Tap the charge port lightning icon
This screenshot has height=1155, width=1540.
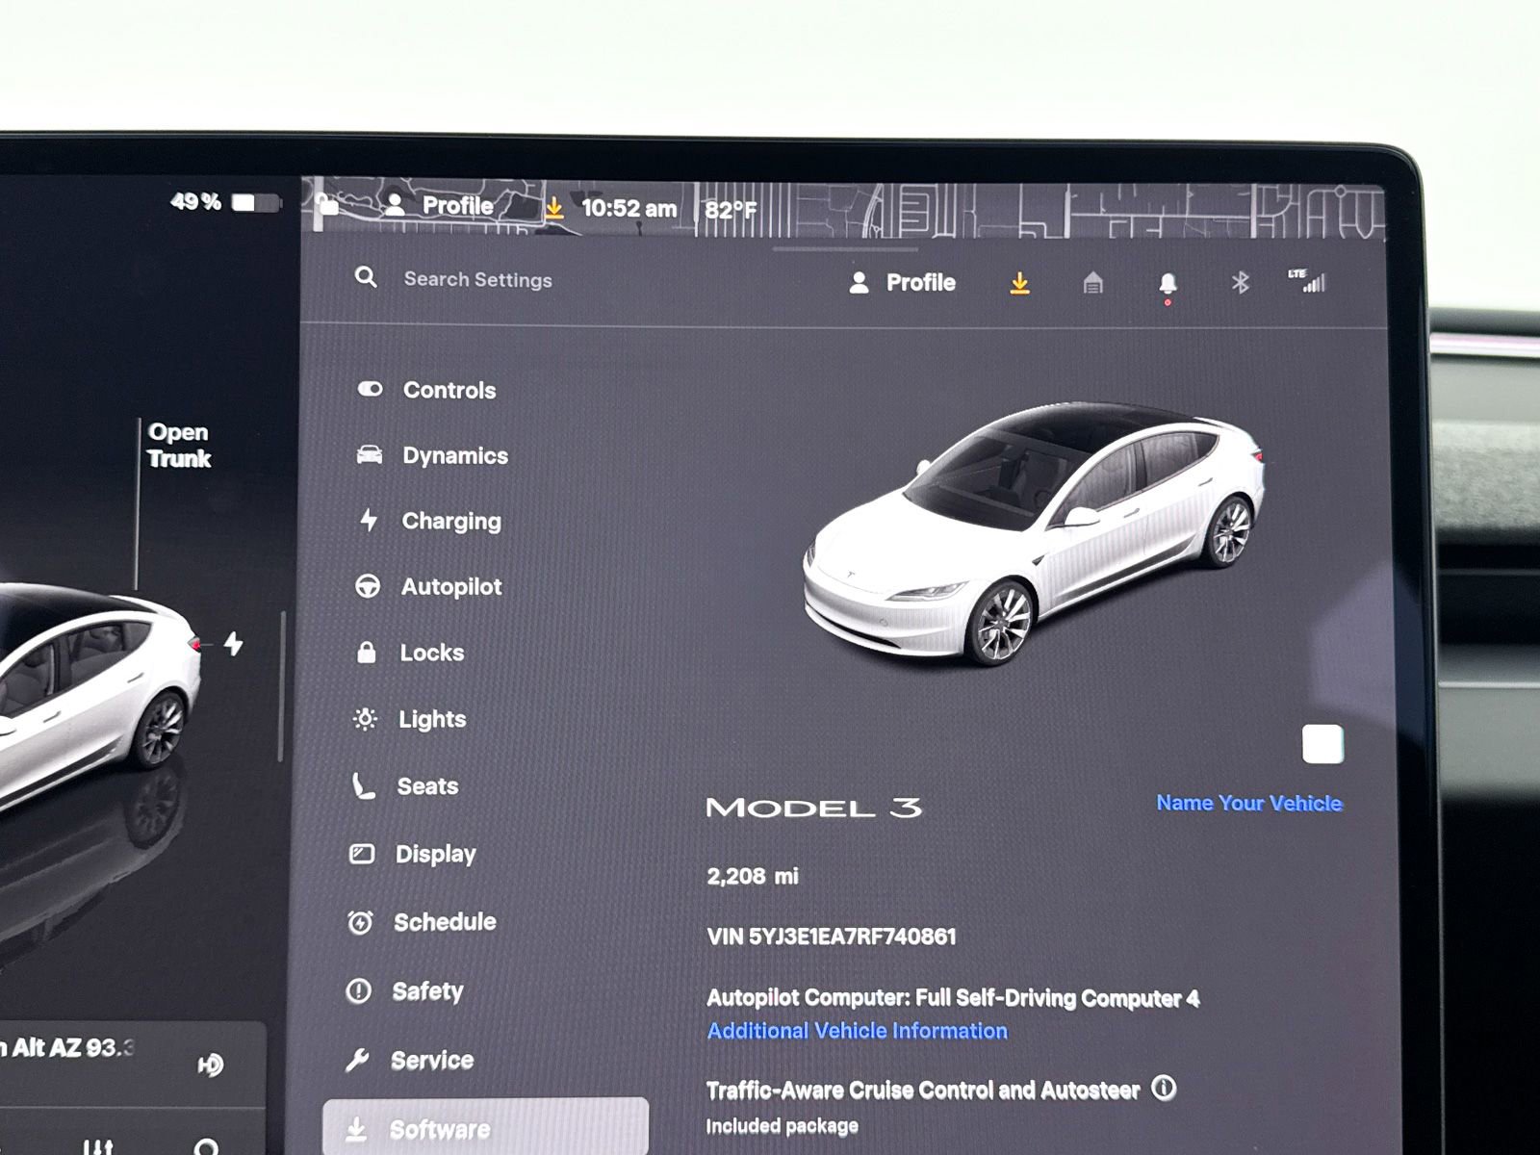point(233,643)
